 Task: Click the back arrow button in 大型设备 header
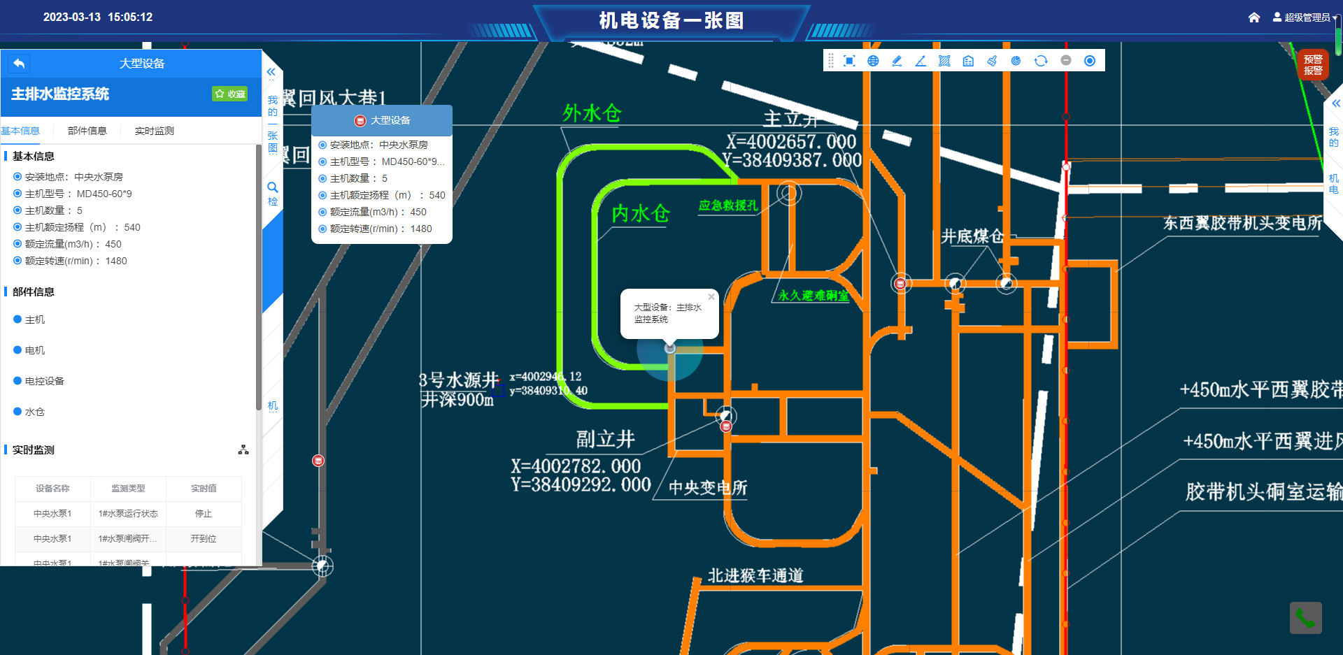[x=19, y=64]
